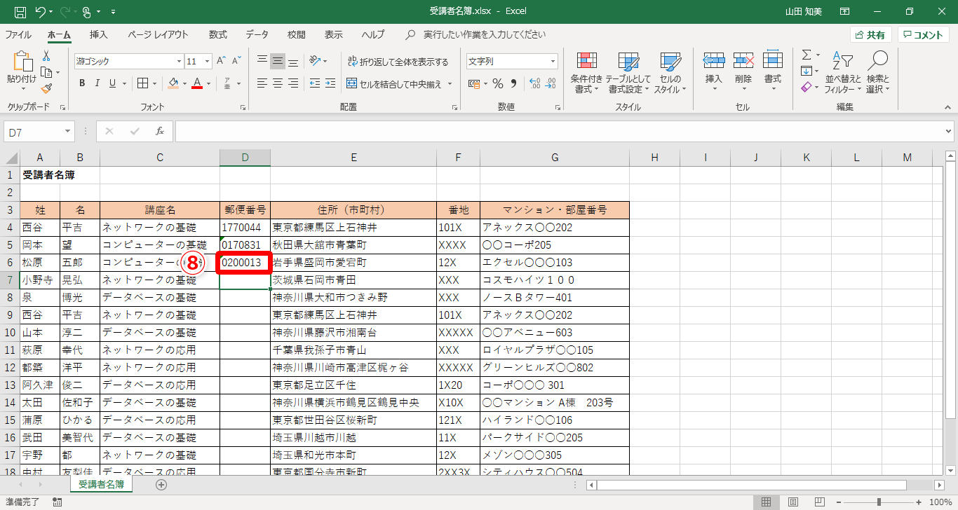The width and height of the screenshot is (958, 510).
Task: Click the decrease decimal places icon
Action: pos(550,83)
